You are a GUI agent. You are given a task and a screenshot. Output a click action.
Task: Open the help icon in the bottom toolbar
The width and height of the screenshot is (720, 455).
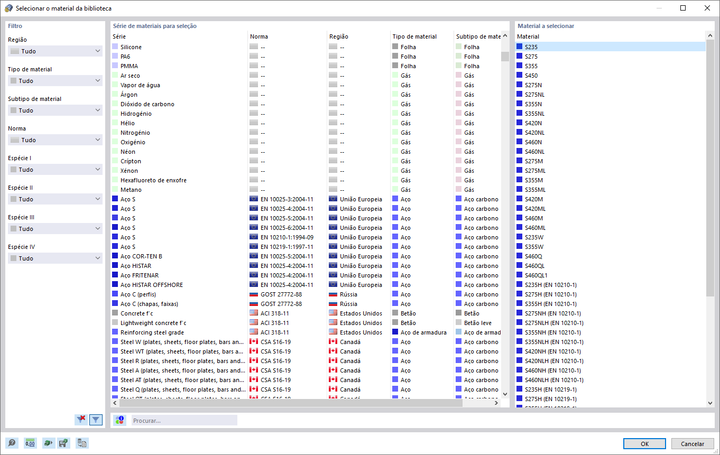(x=12, y=443)
